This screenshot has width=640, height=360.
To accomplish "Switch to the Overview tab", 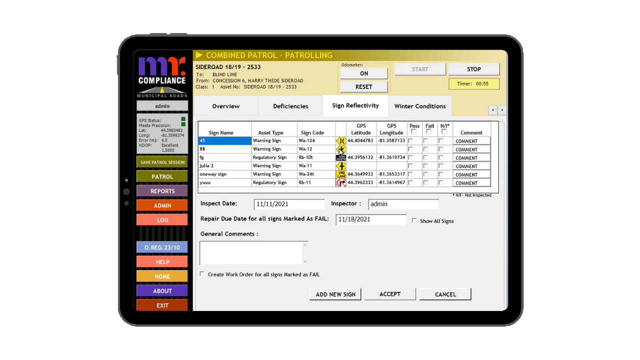I will pyautogui.click(x=225, y=106).
